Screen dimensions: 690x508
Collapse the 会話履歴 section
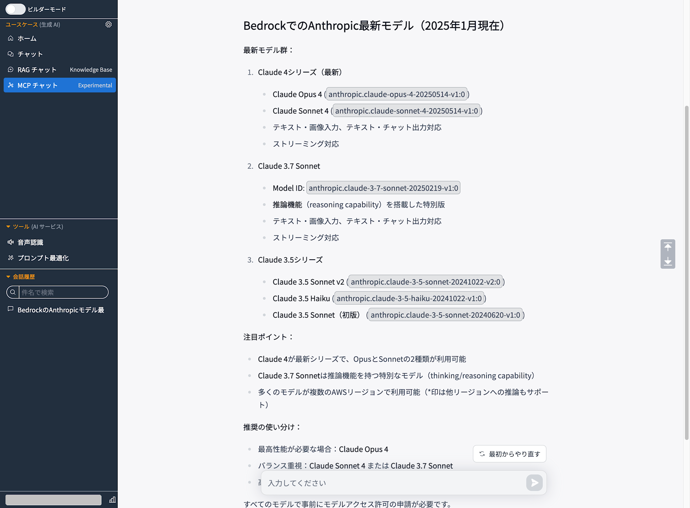click(21, 277)
